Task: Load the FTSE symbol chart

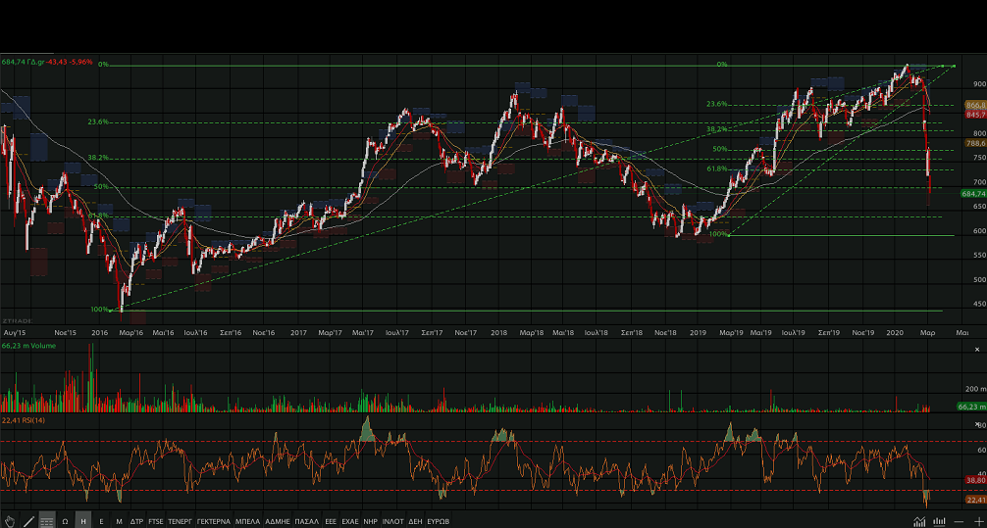Action: coord(156,521)
